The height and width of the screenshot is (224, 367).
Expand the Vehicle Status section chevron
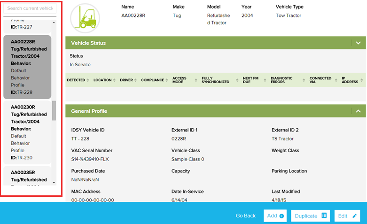(358, 43)
